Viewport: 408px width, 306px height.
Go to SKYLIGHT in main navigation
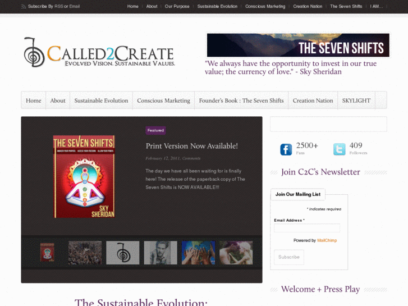(x=356, y=101)
